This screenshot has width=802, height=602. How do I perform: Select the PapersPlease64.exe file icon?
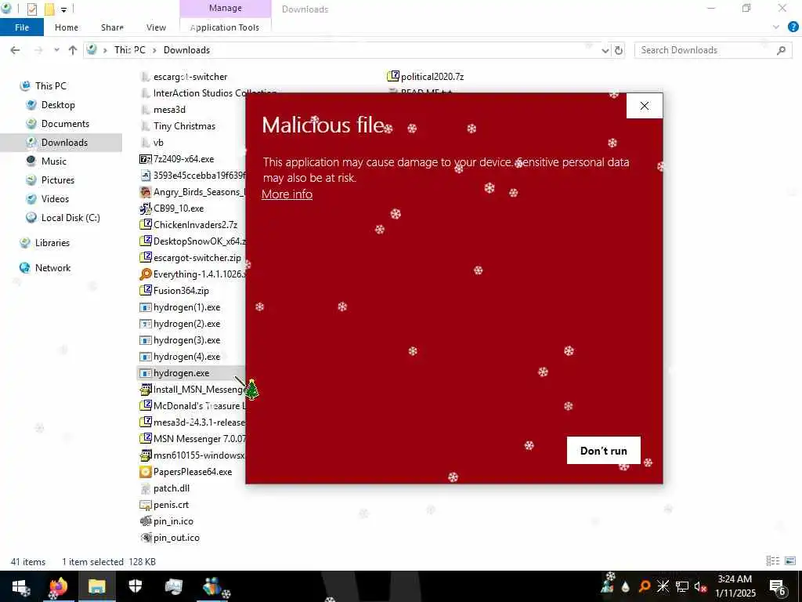point(145,472)
